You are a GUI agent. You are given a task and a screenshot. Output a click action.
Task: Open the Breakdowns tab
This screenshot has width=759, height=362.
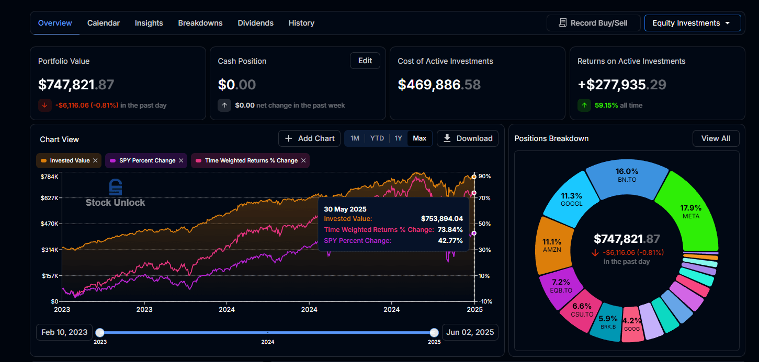coord(200,23)
